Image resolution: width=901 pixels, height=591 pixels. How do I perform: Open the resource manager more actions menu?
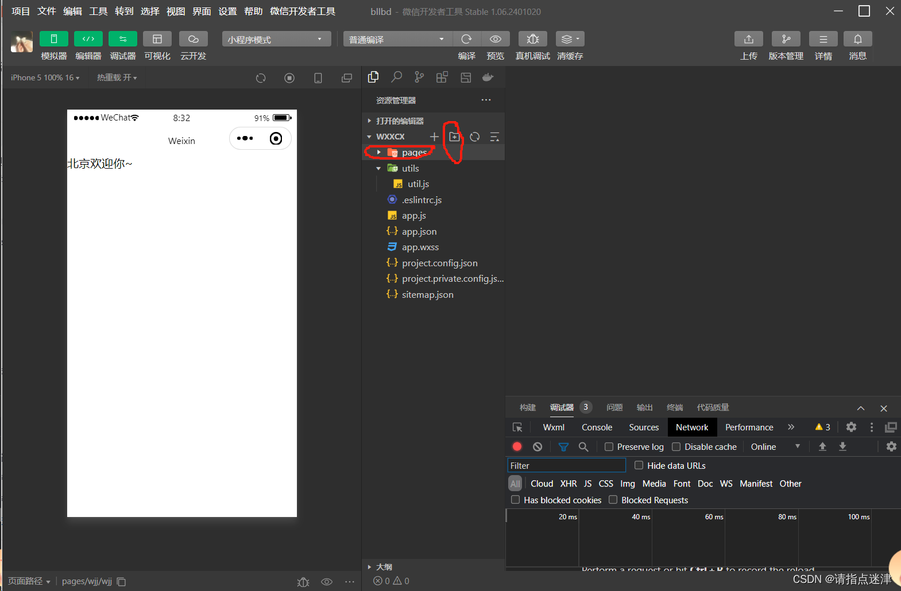(486, 100)
